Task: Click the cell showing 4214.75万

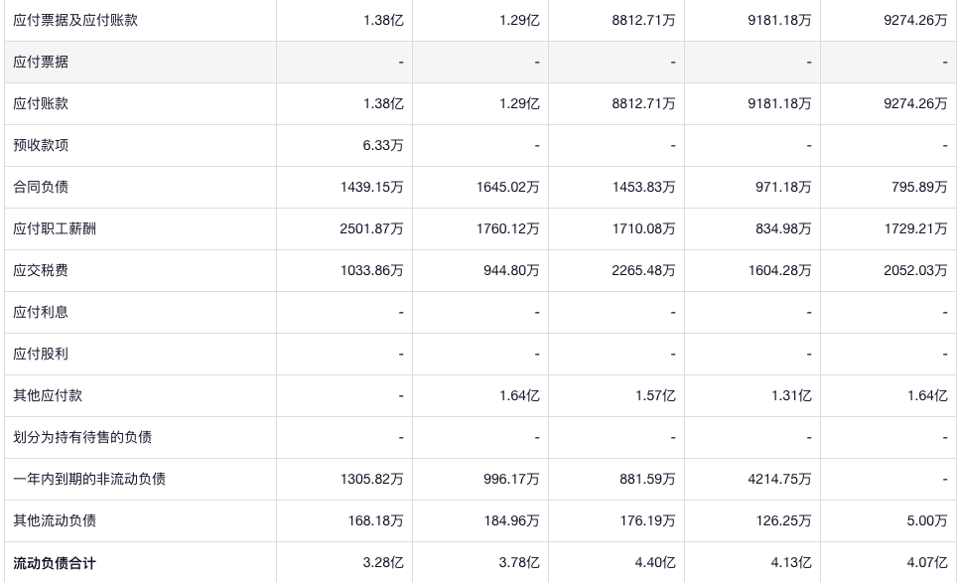Action: click(x=779, y=479)
